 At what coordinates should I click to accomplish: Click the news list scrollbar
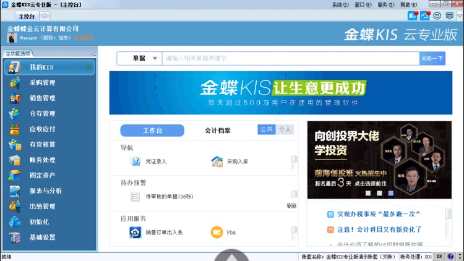click(449, 213)
